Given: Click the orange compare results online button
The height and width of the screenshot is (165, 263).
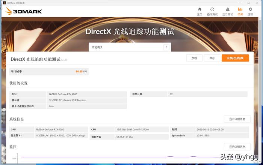Looking at the screenshot, I should pos(235,58).
